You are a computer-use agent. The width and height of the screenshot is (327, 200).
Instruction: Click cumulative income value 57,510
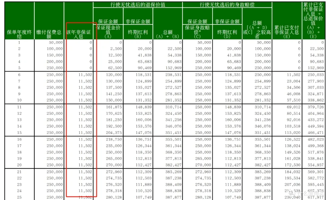(x=294, y=100)
